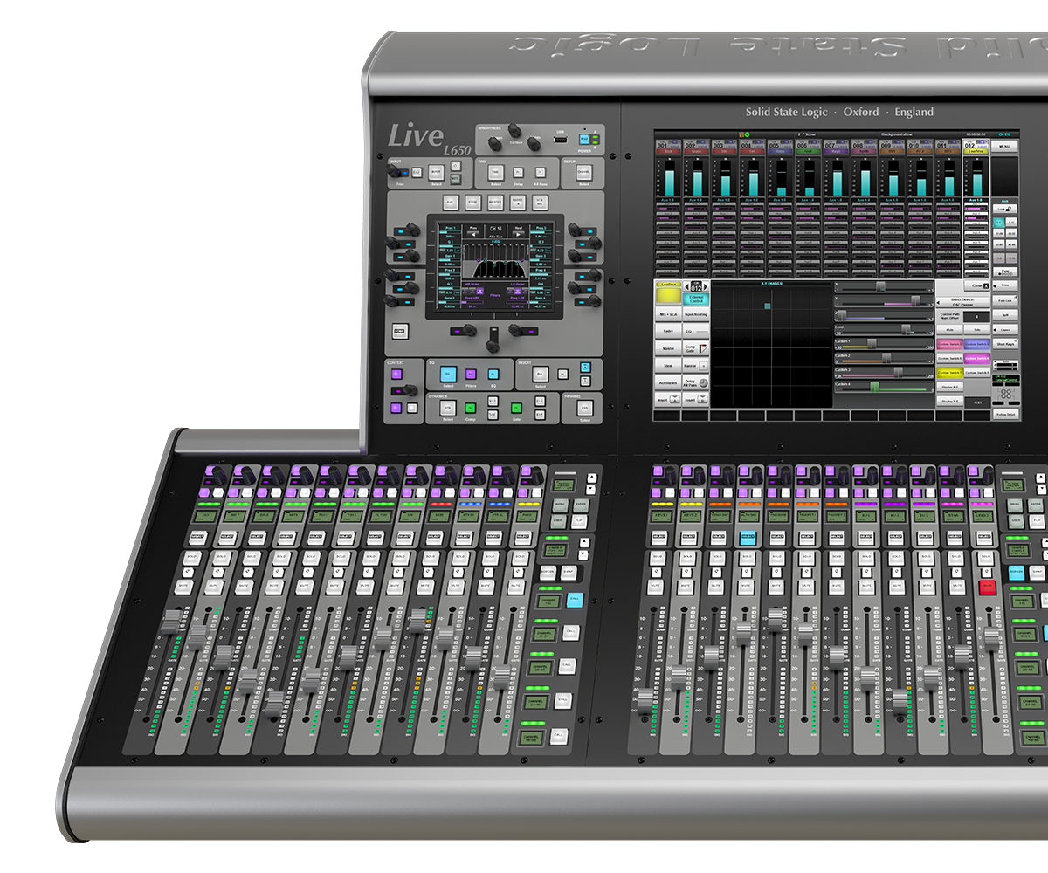Step to the next channel using the right arrow

(x=706, y=287)
